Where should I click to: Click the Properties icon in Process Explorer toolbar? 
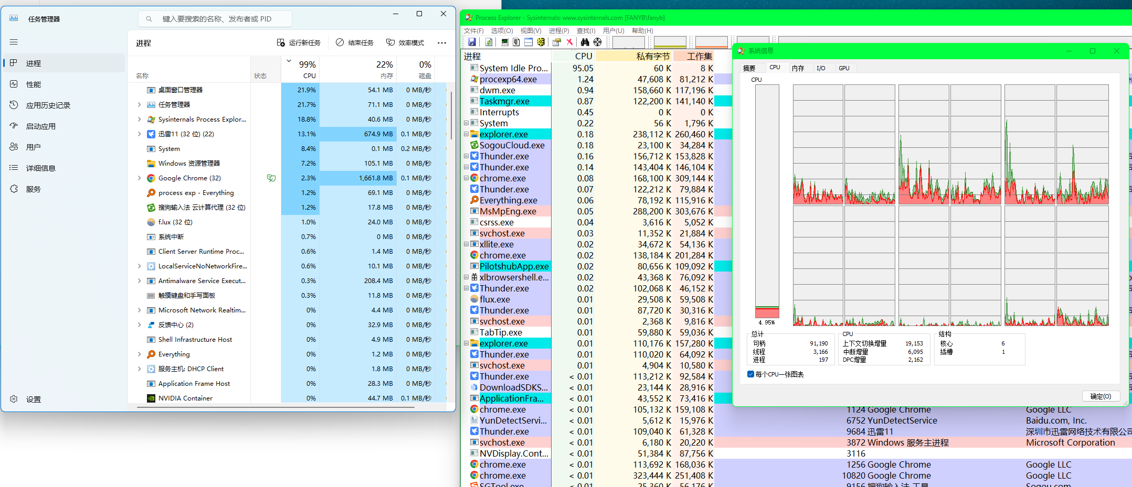(557, 42)
